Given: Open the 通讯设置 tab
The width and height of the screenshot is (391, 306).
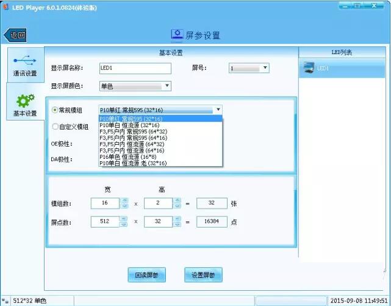Looking at the screenshot, I should click(26, 65).
